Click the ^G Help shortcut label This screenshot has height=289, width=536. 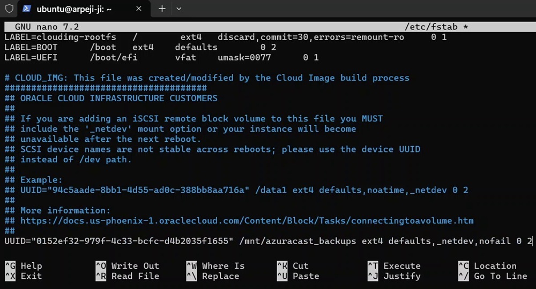point(23,266)
